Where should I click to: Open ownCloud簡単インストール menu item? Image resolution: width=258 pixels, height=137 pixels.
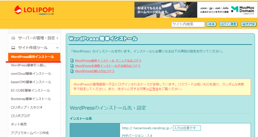tap(31, 74)
